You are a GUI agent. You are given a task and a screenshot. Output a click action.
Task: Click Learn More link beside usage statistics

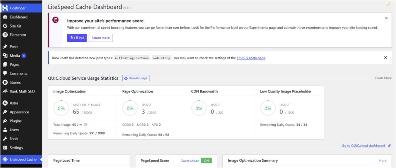(383, 78)
